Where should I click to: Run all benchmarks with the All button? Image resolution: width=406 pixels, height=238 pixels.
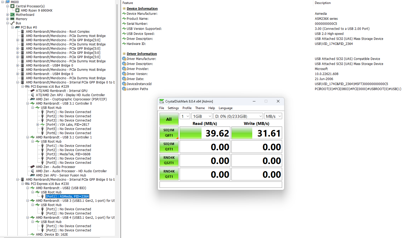(169, 119)
